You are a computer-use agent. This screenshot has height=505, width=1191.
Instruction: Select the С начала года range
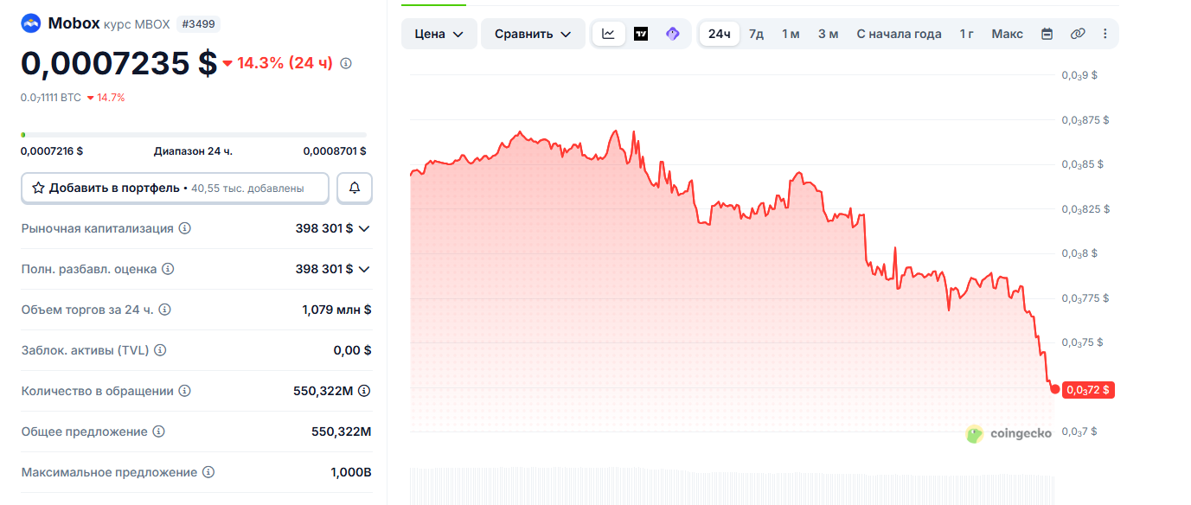pos(899,34)
